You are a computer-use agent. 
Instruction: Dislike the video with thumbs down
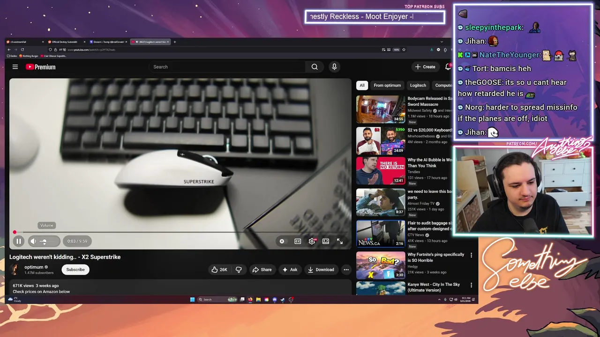pyautogui.click(x=239, y=270)
